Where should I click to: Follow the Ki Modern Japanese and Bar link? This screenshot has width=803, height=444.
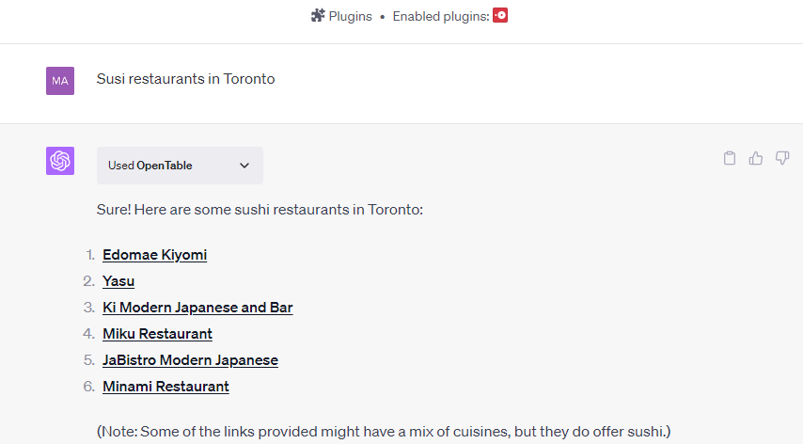pyautogui.click(x=197, y=308)
